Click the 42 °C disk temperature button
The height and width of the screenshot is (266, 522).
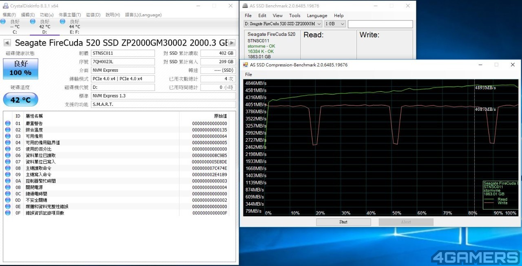coord(20,100)
